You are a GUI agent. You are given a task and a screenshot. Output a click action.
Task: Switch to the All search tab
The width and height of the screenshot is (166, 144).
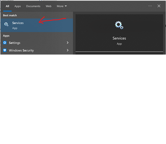(7, 6)
